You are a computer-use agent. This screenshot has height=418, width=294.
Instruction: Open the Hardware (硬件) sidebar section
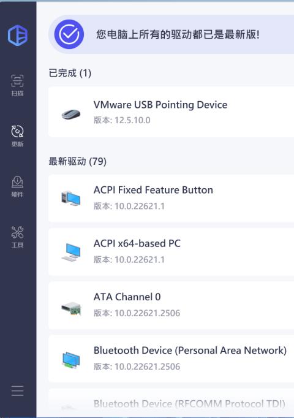[17, 186]
